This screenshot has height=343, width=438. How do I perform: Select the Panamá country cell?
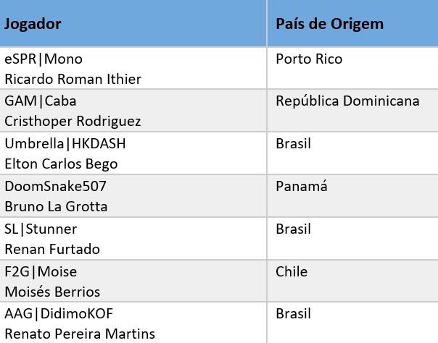pos(302,186)
